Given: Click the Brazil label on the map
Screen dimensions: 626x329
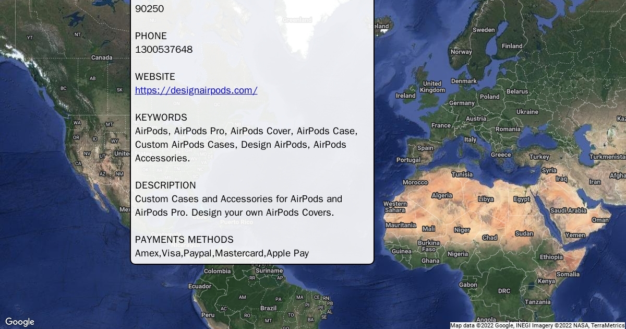Looking at the screenshot, I should point(268,308).
